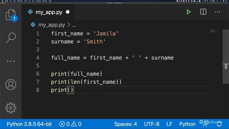Select Python 3.8.5 64-bit interpreter in the status bar
Image resolution: width=229 pixels, height=129 pixels.
[x=29, y=124]
